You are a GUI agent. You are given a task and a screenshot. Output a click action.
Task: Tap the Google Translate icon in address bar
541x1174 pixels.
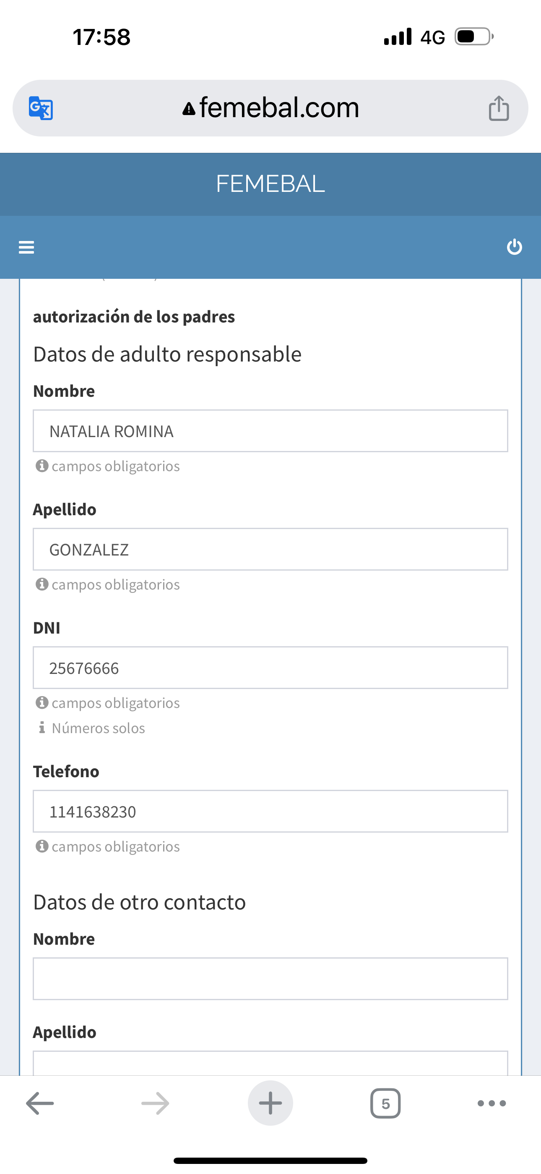[41, 108]
